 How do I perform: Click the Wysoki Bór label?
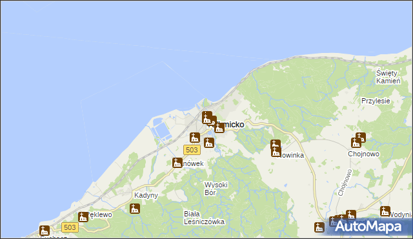click(x=216, y=189)
